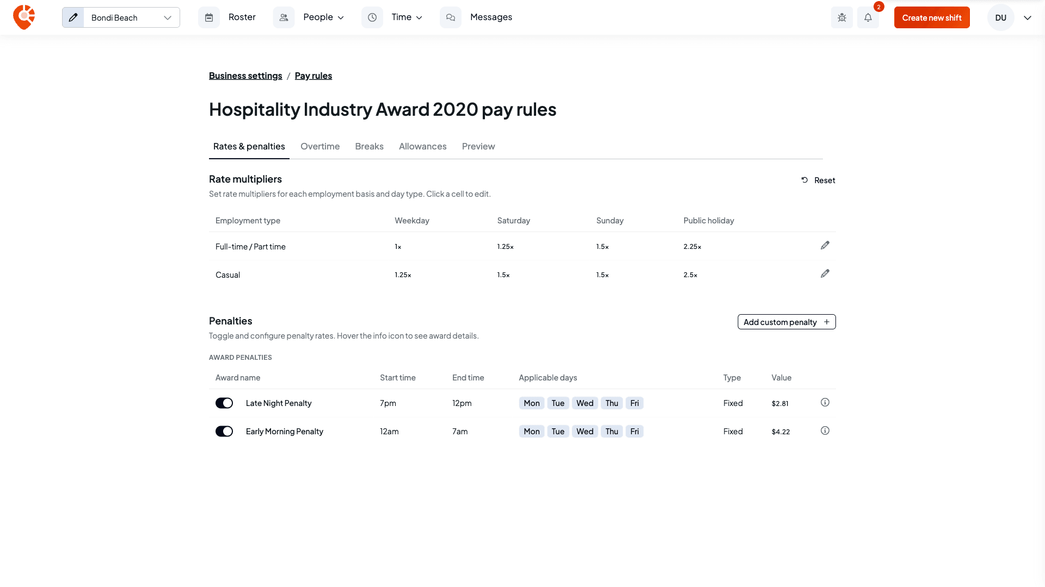Open the Business settings breadcrumb link
Image resolution: width=1045 pixels, height=587 pixels.
pyautogui.click(x=245, y=76)
